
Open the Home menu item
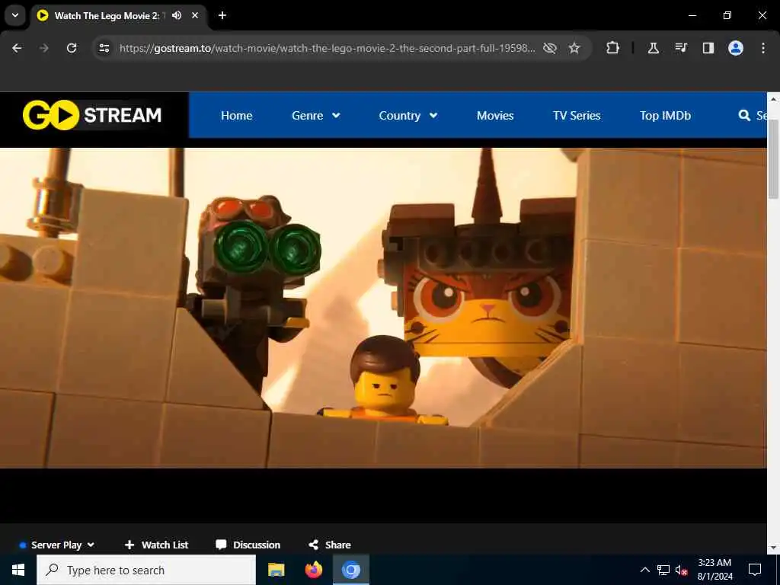236,116
